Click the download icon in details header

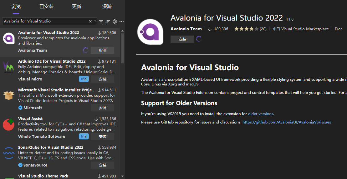click(x=210, y=29)
